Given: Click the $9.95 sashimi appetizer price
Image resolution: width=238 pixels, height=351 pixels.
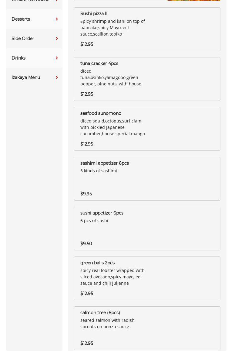Looking at the screenshot, I should [x=86, y=194].
